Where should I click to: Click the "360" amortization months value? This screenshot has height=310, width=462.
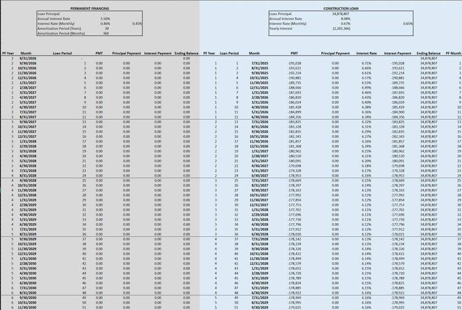coord(106,33)
